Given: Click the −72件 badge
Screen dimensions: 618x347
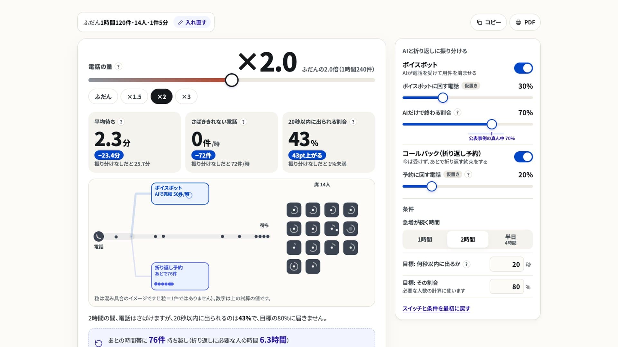Looking at the screenshot, I should tap(203, 155).
